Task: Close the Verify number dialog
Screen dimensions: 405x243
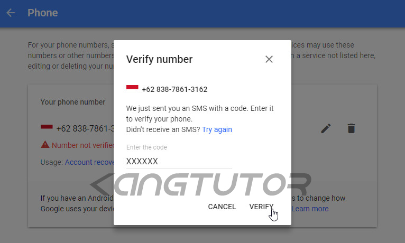Action: click(269, 59)
